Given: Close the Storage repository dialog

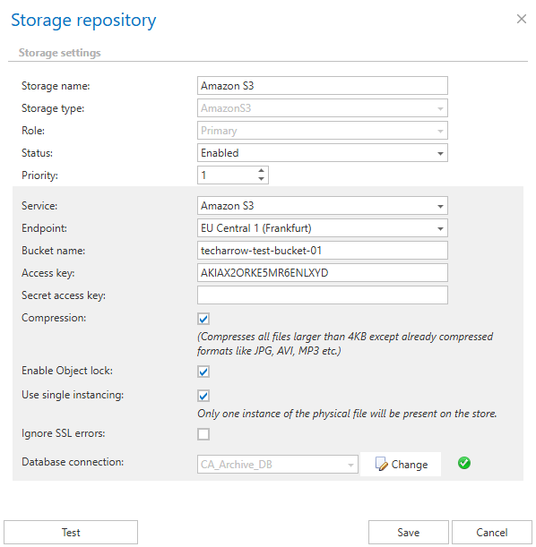Looking at the screenshot, I should [x=522, y=19].
